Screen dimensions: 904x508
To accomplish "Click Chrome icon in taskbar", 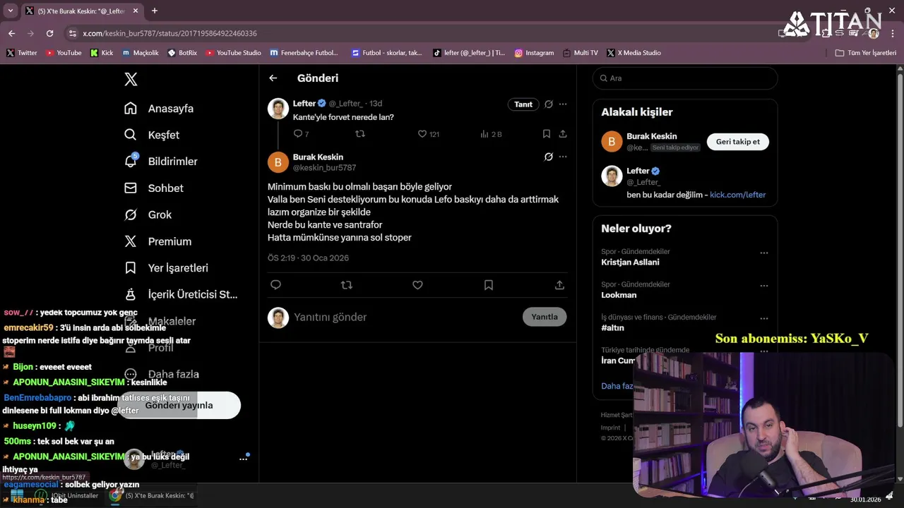I will tap(115, 495).
